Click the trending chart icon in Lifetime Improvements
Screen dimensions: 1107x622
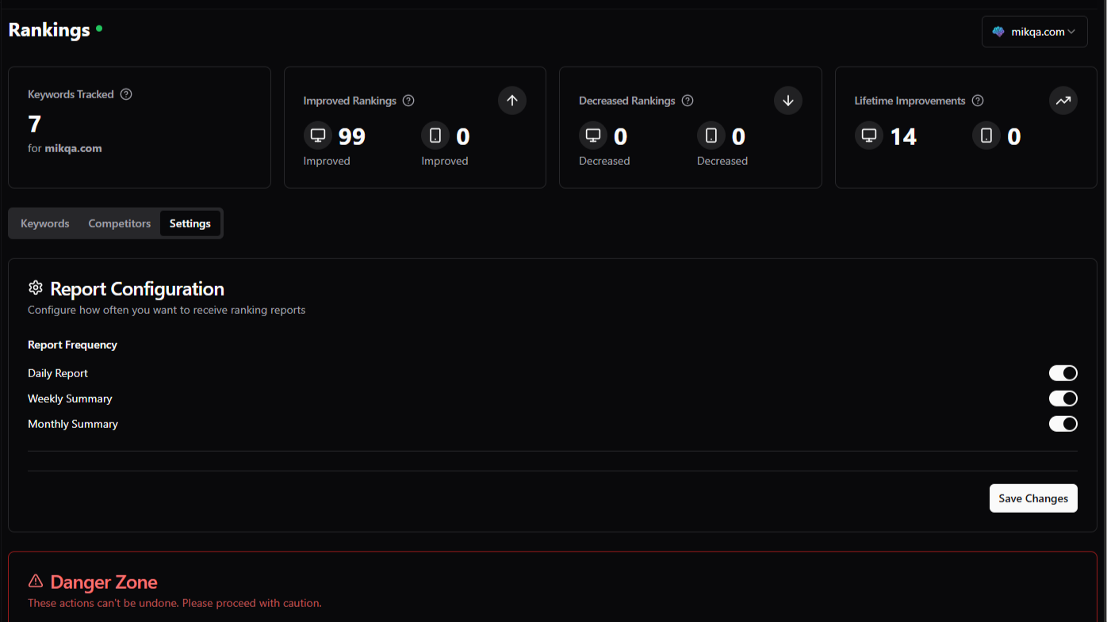point(1063,101)
